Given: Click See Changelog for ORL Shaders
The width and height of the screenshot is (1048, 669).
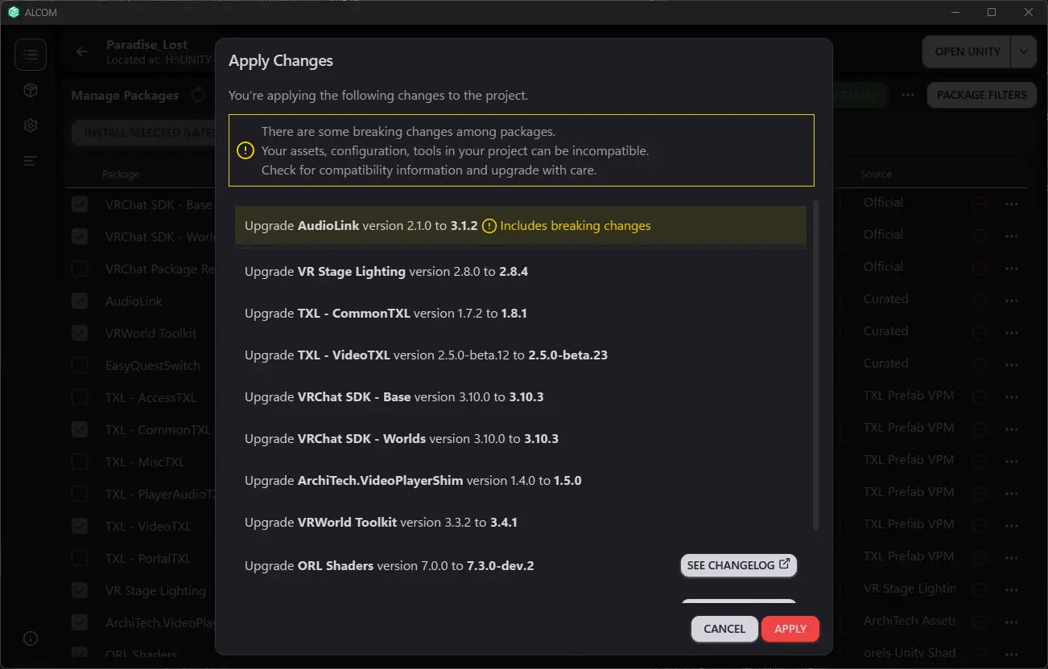Looking at the screenshot, I should [738, 565].
